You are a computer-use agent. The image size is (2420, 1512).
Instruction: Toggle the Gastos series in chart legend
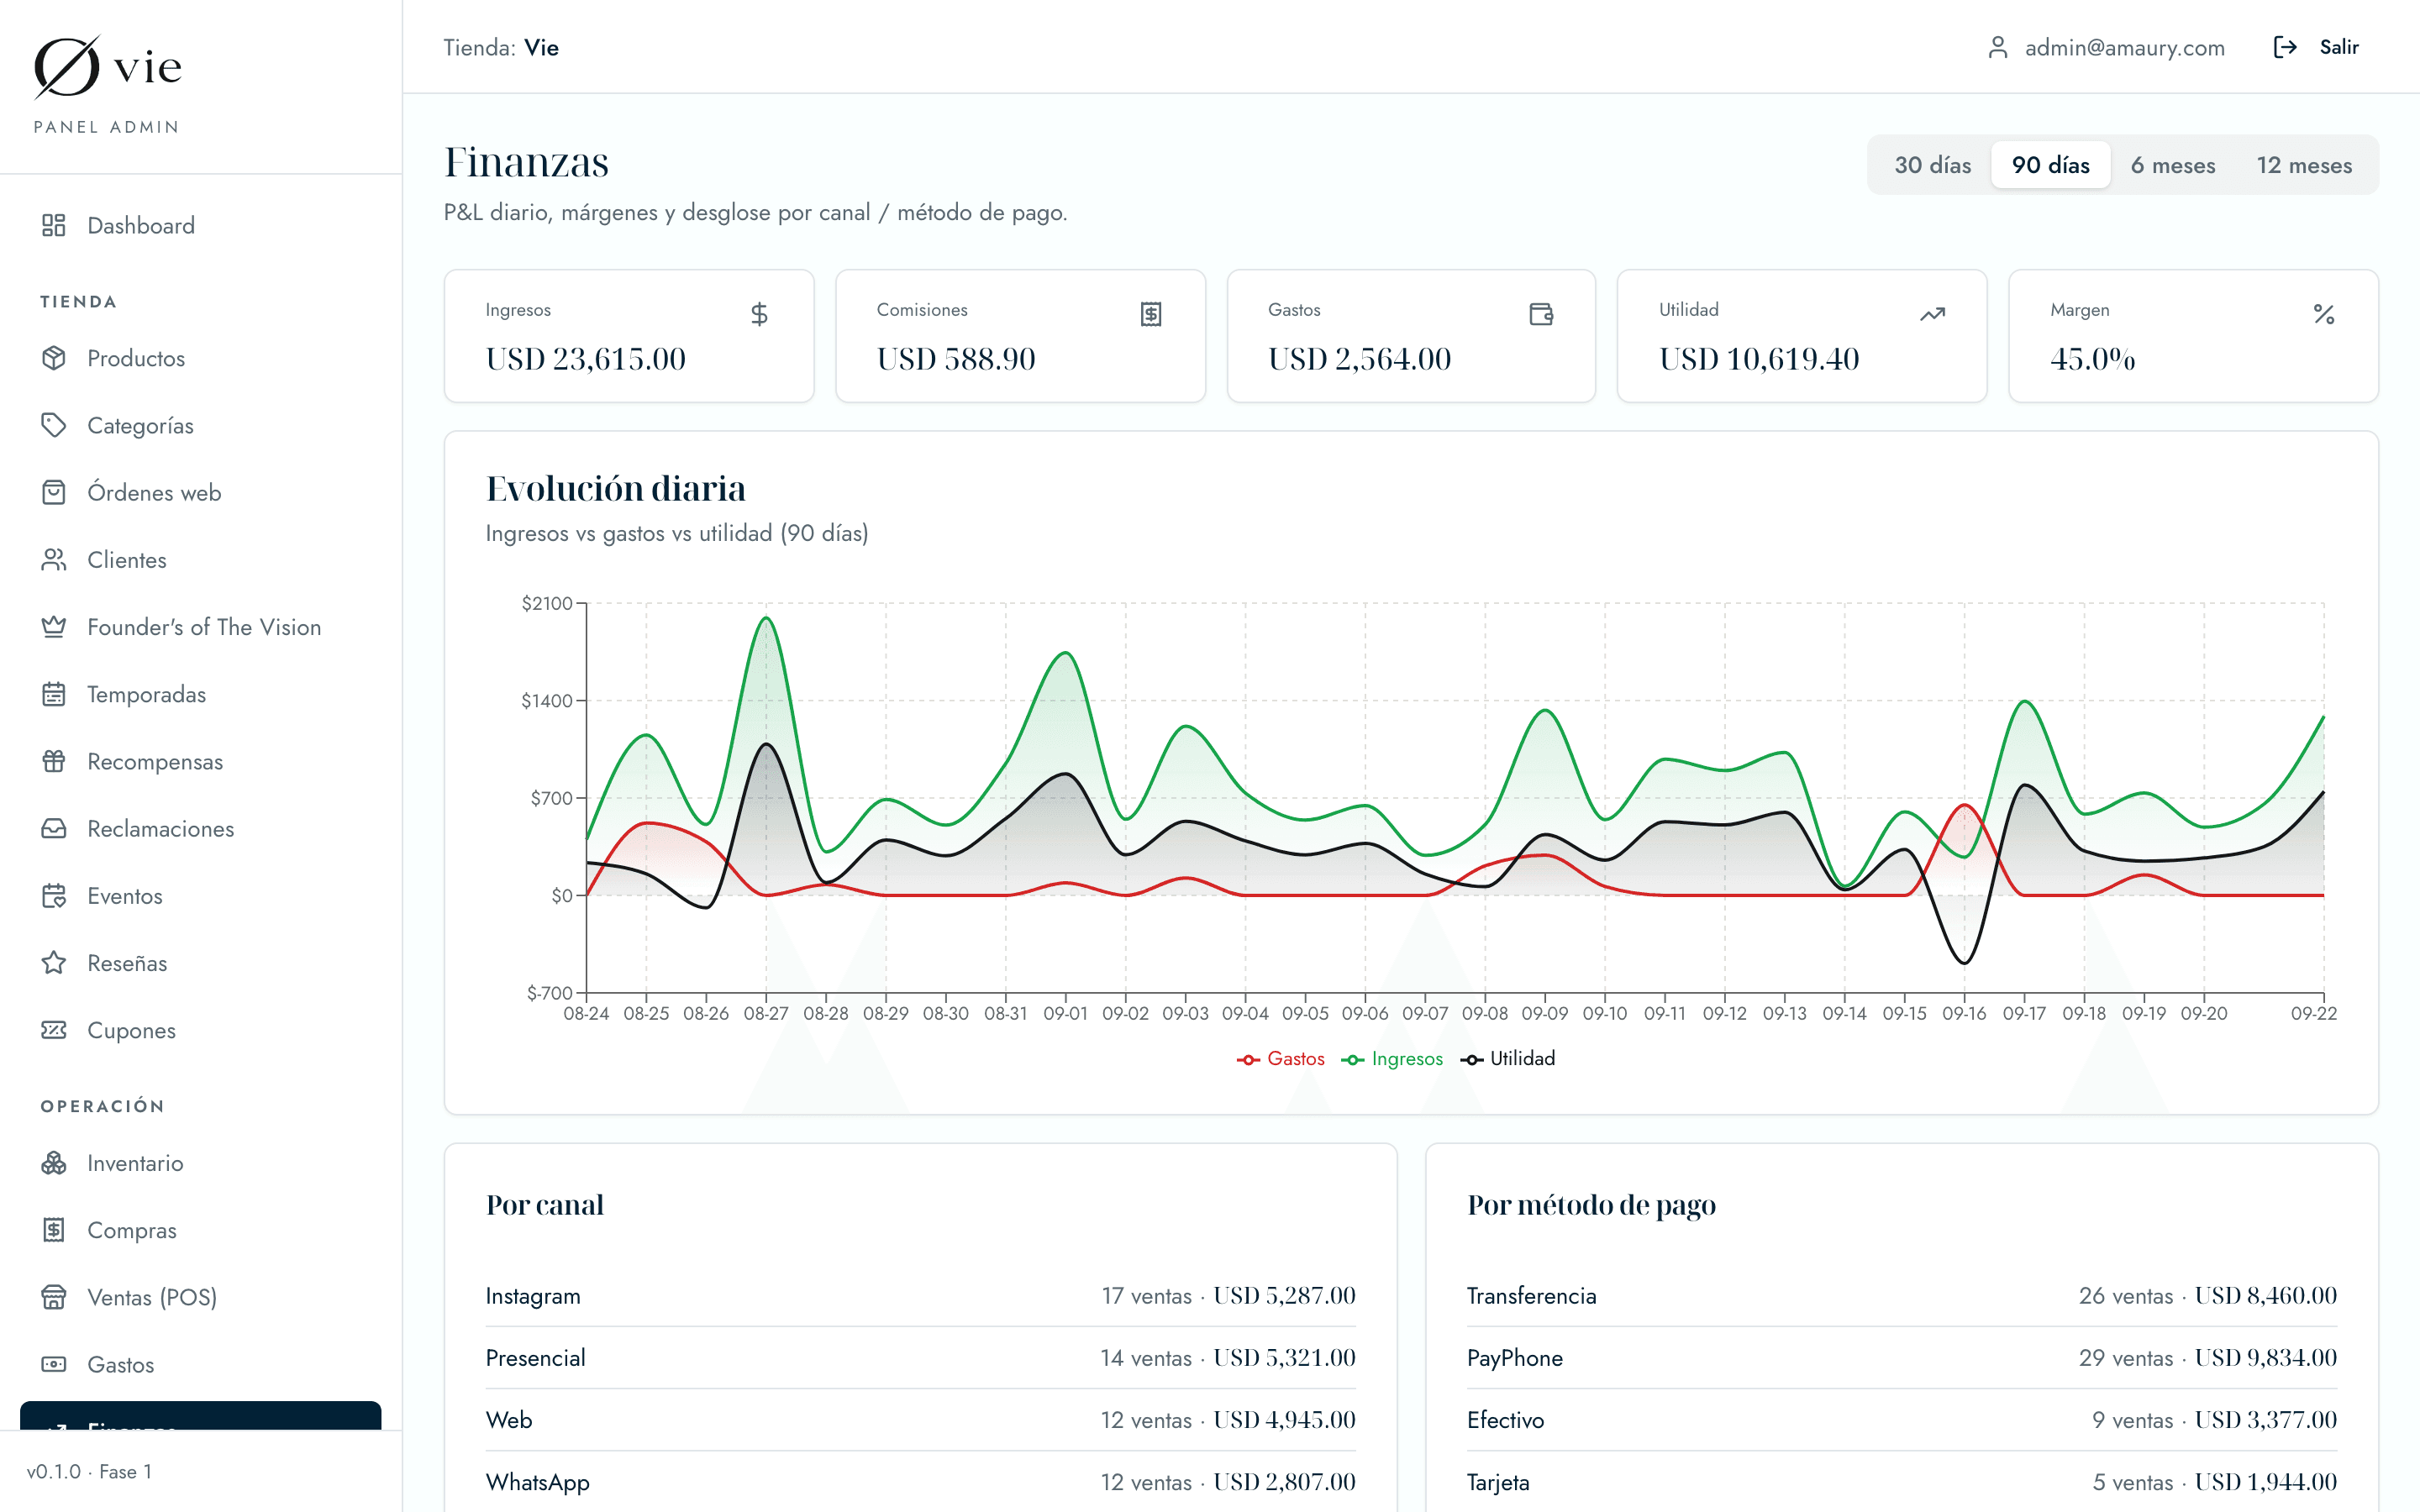click(x=1280, y=1058)
